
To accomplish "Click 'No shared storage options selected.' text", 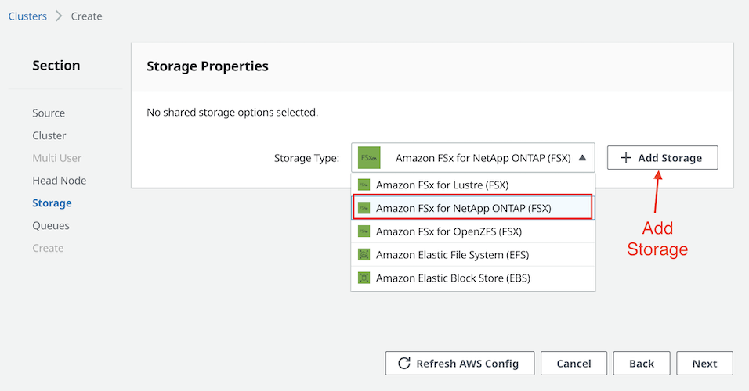I will pos(232,113).
